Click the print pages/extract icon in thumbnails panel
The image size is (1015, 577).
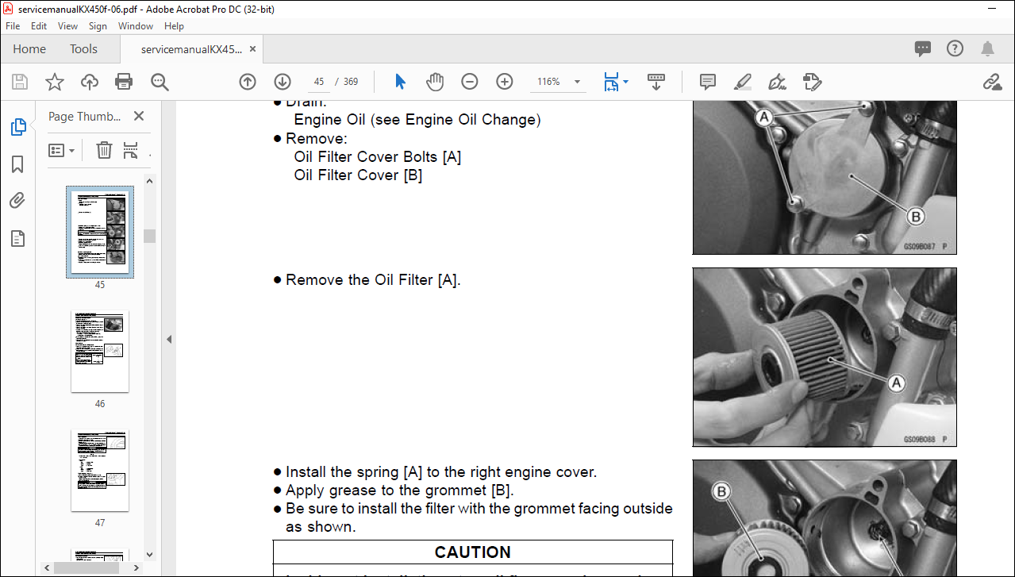click(x=131, y=150)
